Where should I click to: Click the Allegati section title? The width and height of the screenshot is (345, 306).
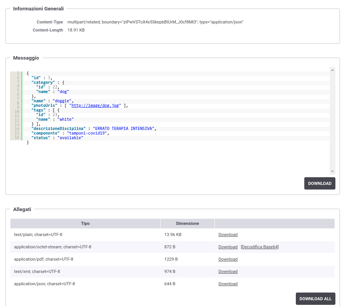point(22,210)
